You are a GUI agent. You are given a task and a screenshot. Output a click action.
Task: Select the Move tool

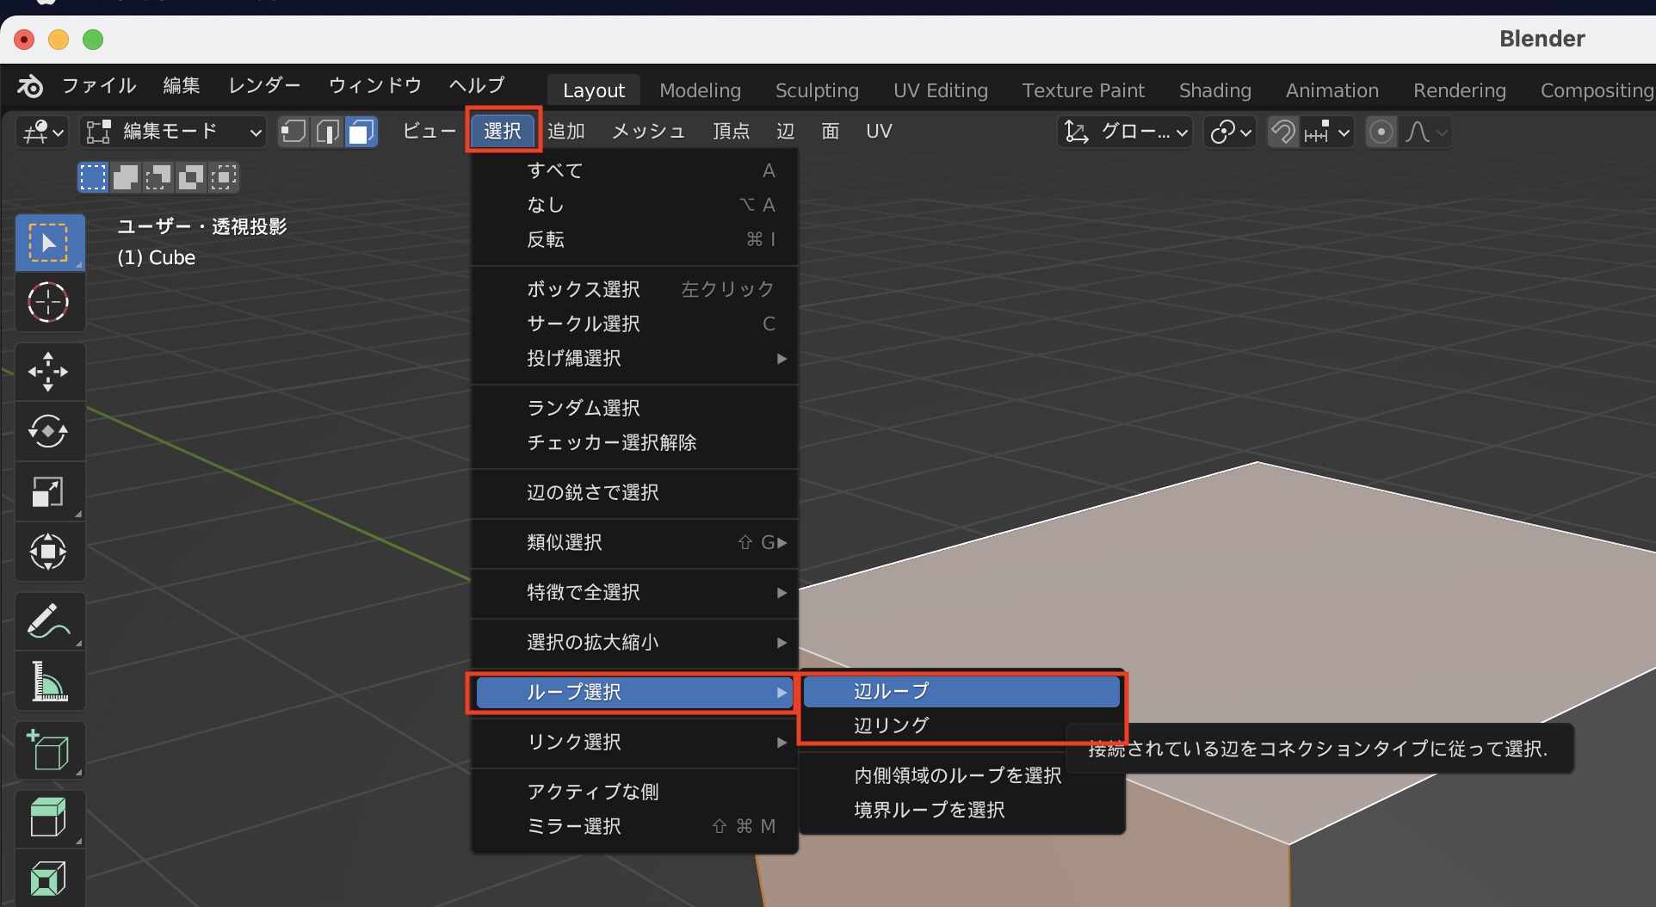coord(48,372)
